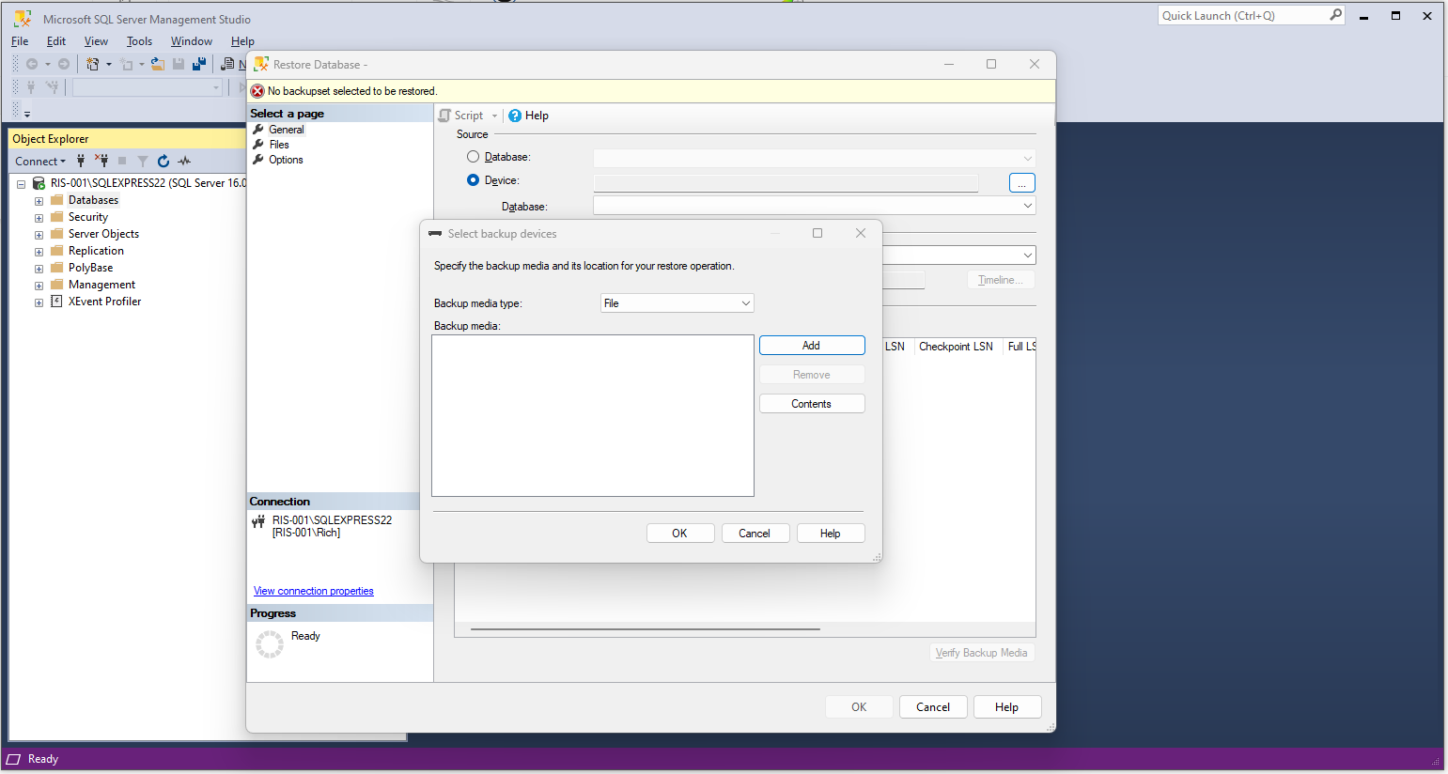Screen dimensions: 1448x774
Task: Expand the Databases node
Action: coord(39,201)
